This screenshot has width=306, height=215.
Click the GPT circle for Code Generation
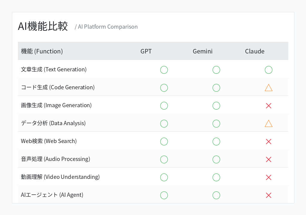(x=164, y=88)
